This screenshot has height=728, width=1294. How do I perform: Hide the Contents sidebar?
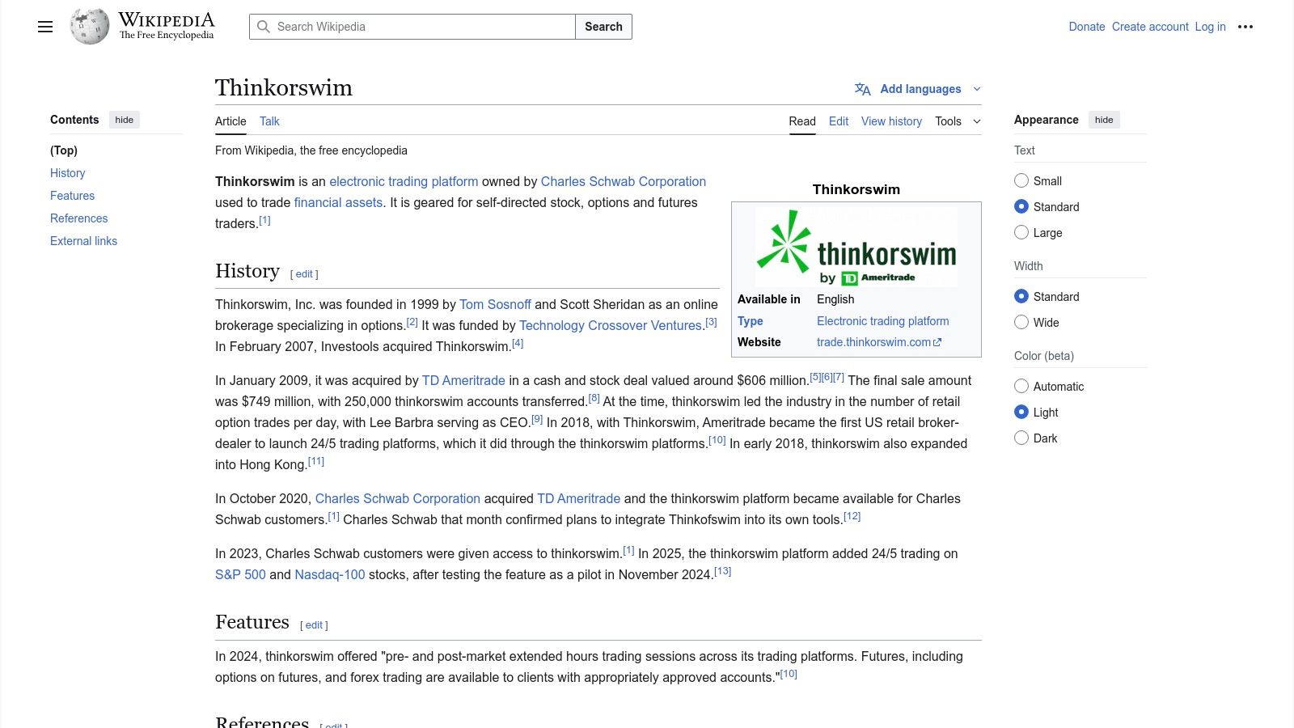pyautogui.click(x=125, y=120)
